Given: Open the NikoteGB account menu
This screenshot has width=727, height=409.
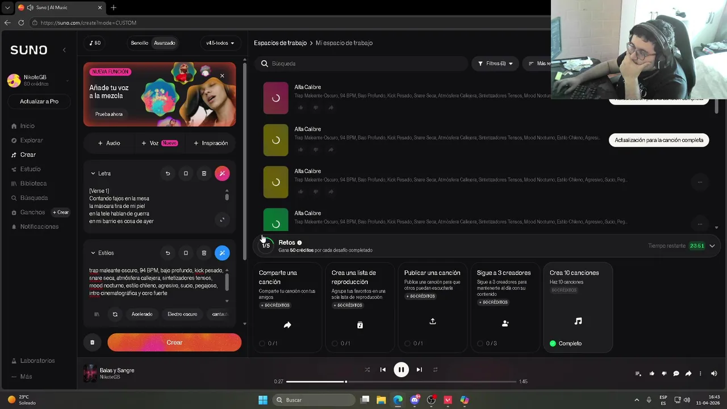Looking at the screenshot, I should 39,80.
